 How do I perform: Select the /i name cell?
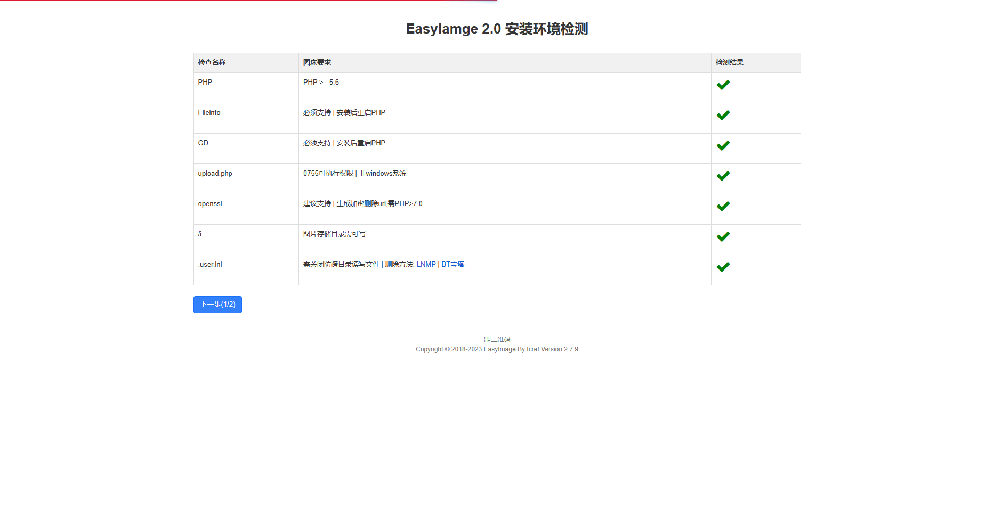click(246, 240)
